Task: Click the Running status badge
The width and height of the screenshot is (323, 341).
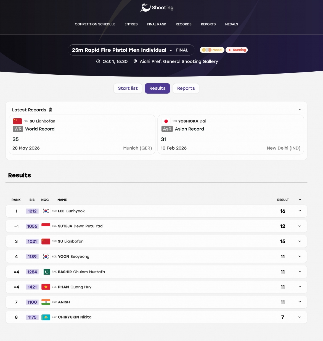Action: point(237,50)
